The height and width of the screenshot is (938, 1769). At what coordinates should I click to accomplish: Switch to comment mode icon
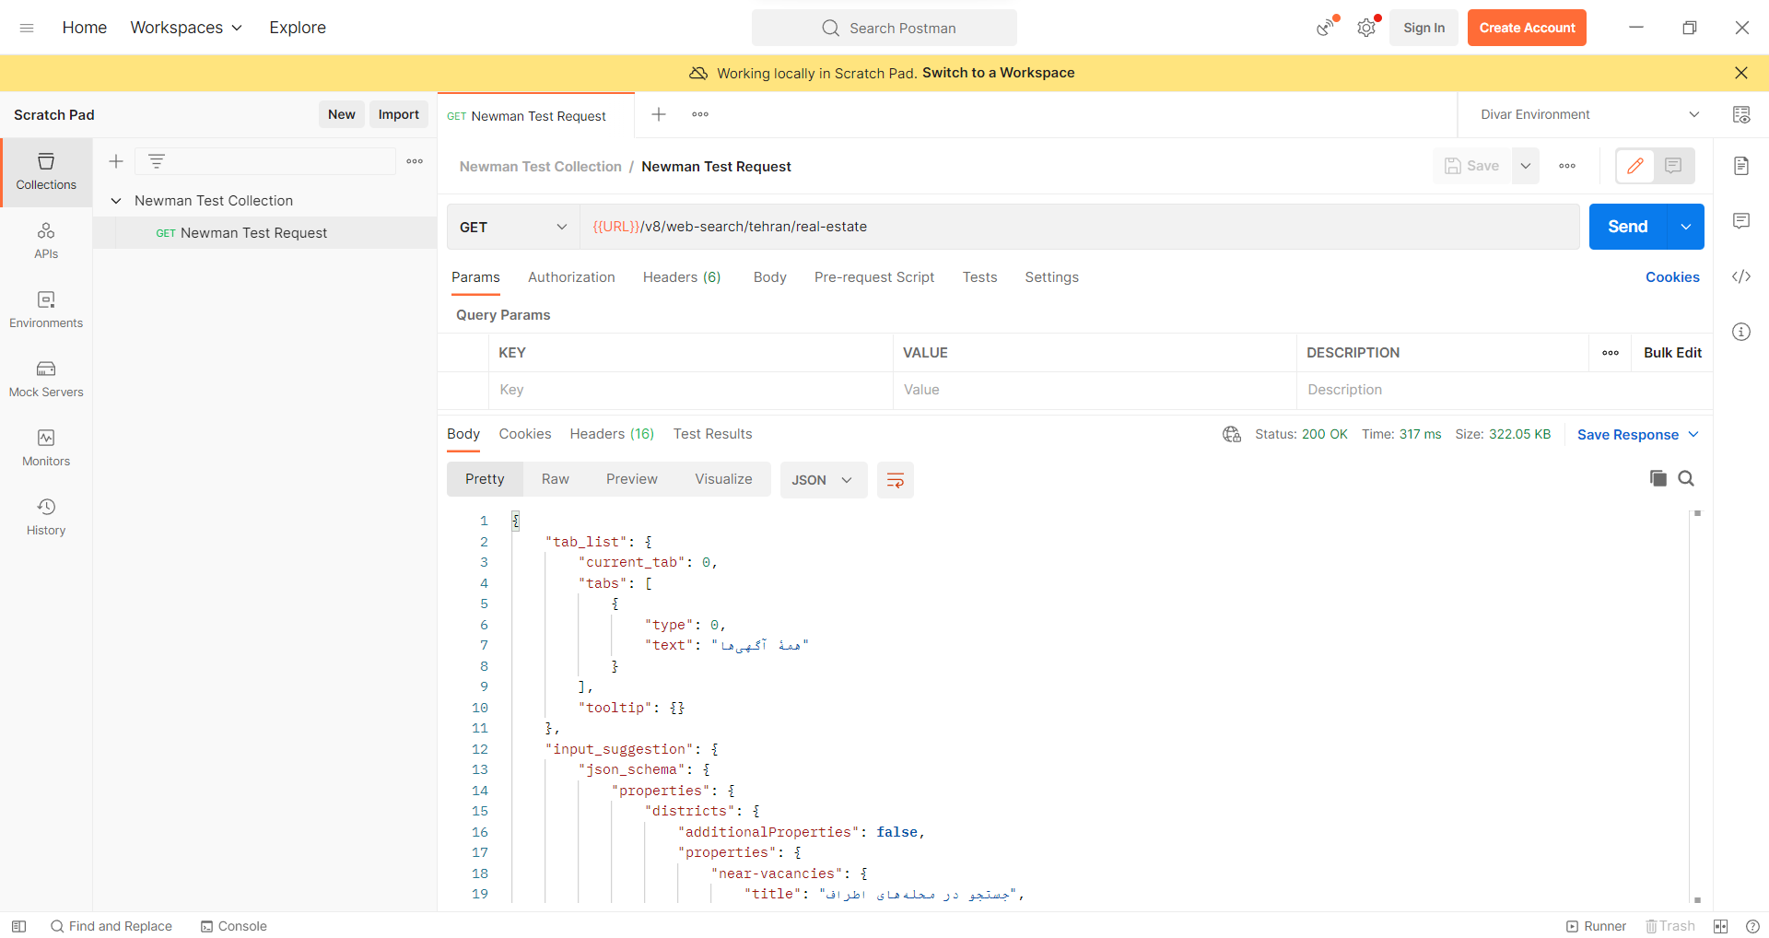coord(1674,166)
